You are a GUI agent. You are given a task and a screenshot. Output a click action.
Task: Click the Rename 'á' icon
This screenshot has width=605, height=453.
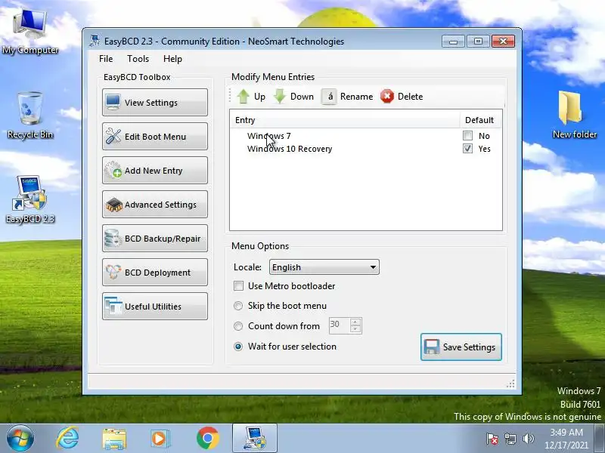(x=330, y=97)
